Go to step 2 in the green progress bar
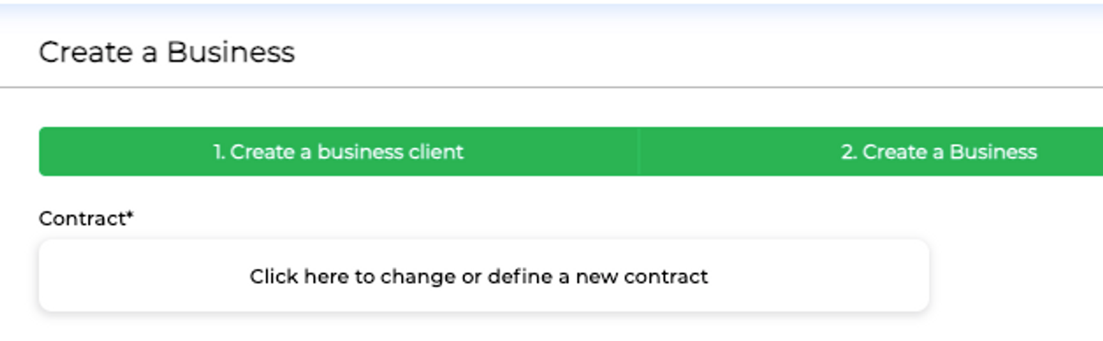 (x=938, y=152)
